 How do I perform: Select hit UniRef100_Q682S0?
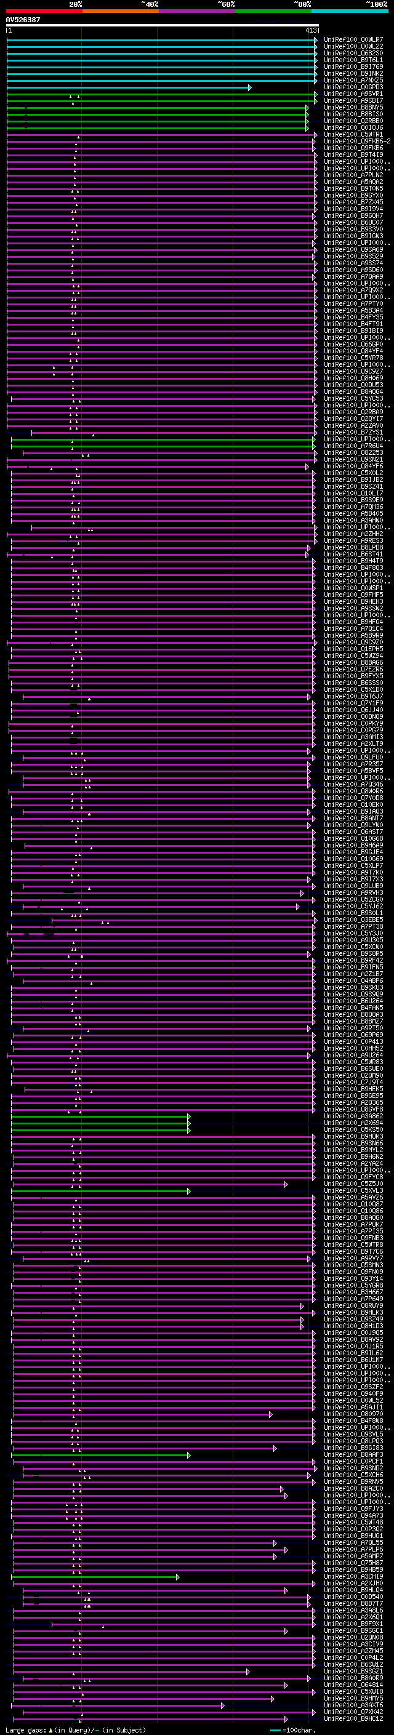(353, 53)
